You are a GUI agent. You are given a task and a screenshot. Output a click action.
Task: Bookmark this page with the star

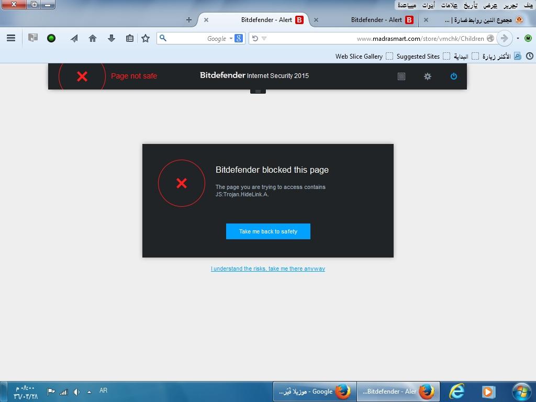(146, 38)
